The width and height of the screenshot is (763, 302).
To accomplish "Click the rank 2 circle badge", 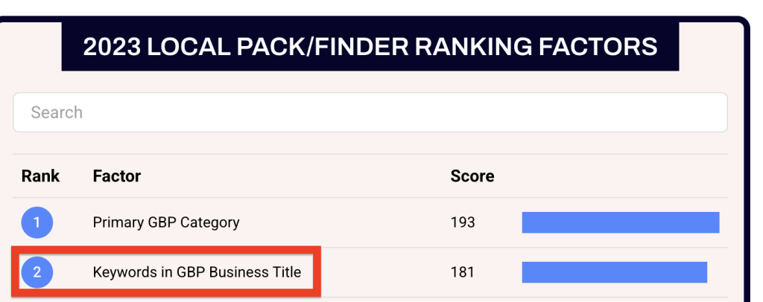I will [37, 272].
